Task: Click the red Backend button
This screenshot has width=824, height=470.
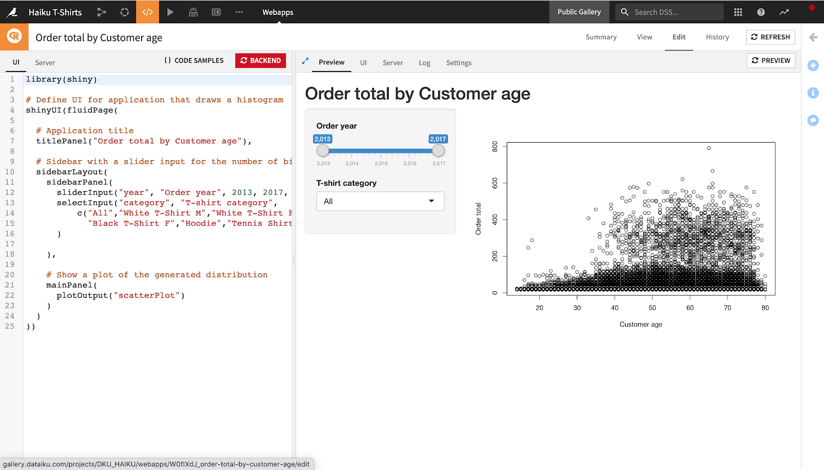Action: pos(261,61)
